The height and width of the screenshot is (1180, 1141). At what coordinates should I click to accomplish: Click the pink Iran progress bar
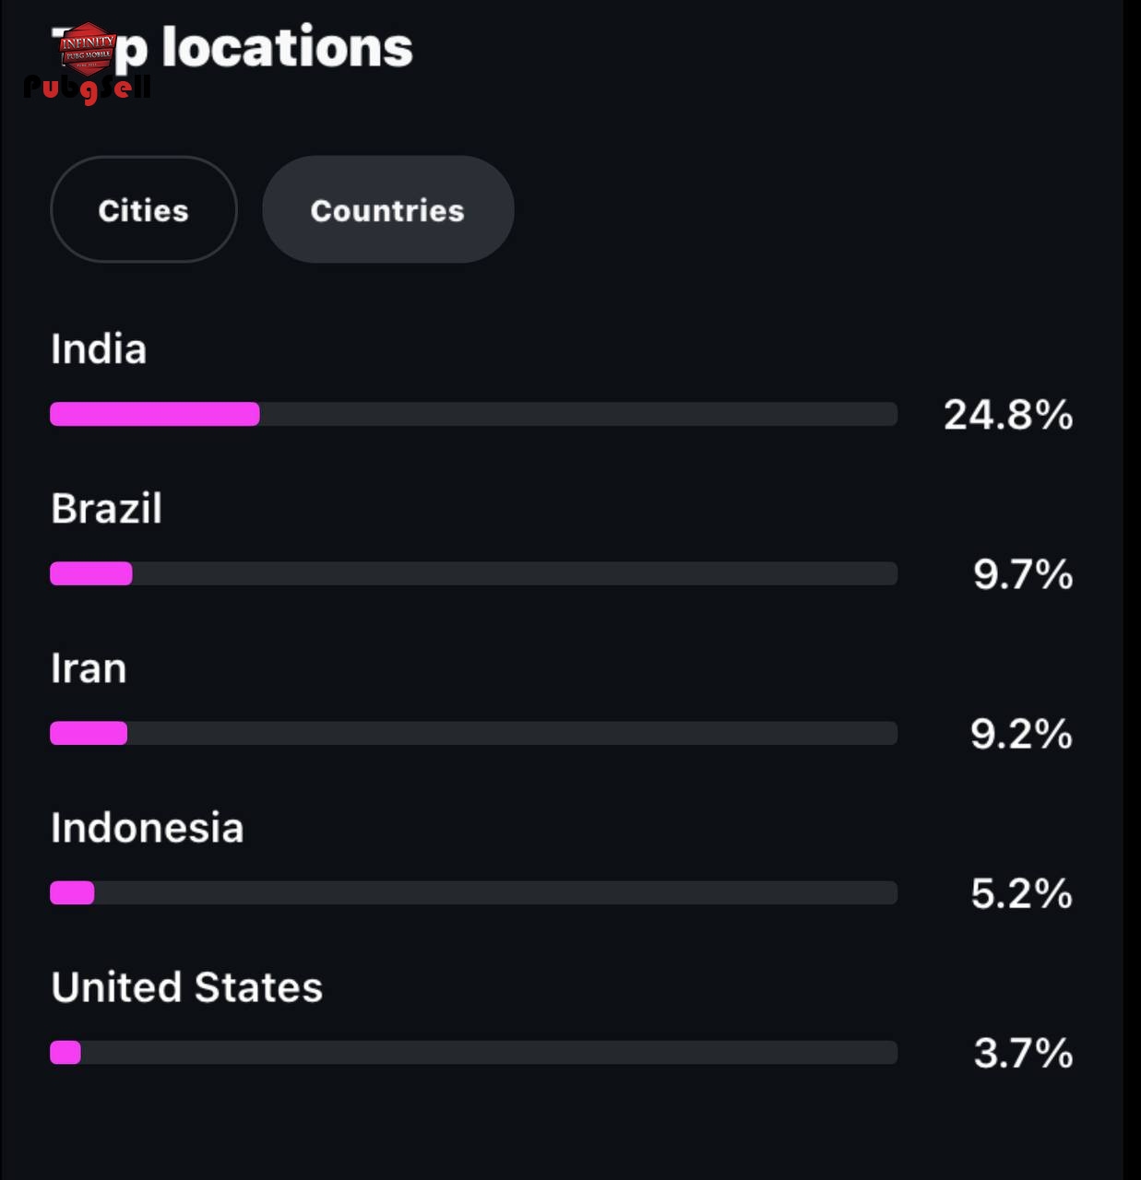pos(89,733)
